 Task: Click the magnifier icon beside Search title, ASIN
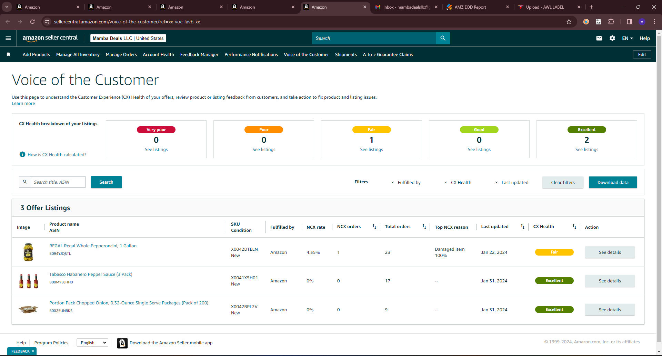(25, 182)
